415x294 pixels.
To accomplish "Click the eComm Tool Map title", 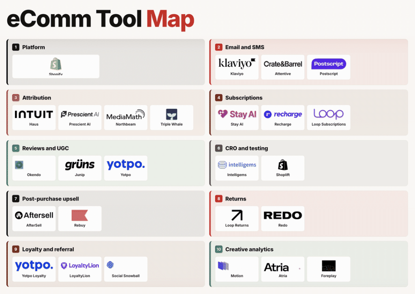I will (x=101, y=19).
